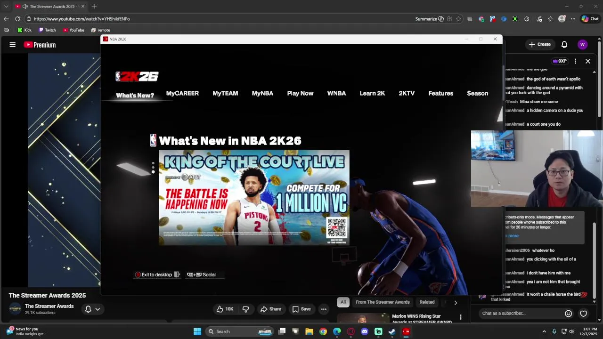Expand subscription notification dropdown chevron
This screenshot has width=603, height=339.
click(x=98, y=309)
